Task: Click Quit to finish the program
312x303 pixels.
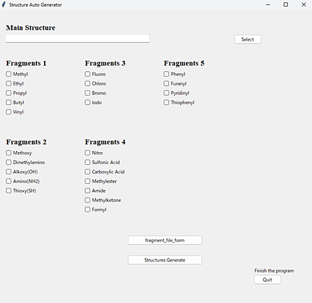Action: 267,280
